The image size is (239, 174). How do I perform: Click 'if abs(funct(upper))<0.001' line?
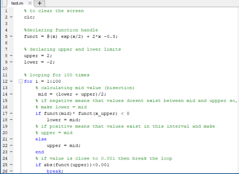[x=72, y=165]
